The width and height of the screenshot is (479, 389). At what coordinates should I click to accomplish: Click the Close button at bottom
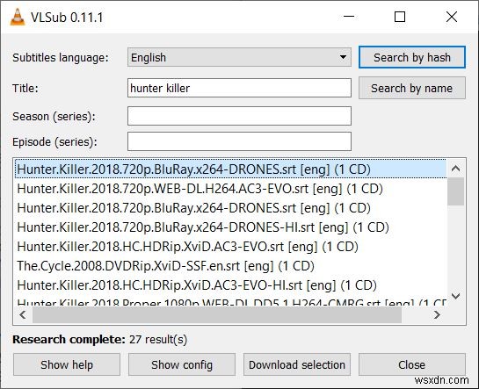pos(412,364)
